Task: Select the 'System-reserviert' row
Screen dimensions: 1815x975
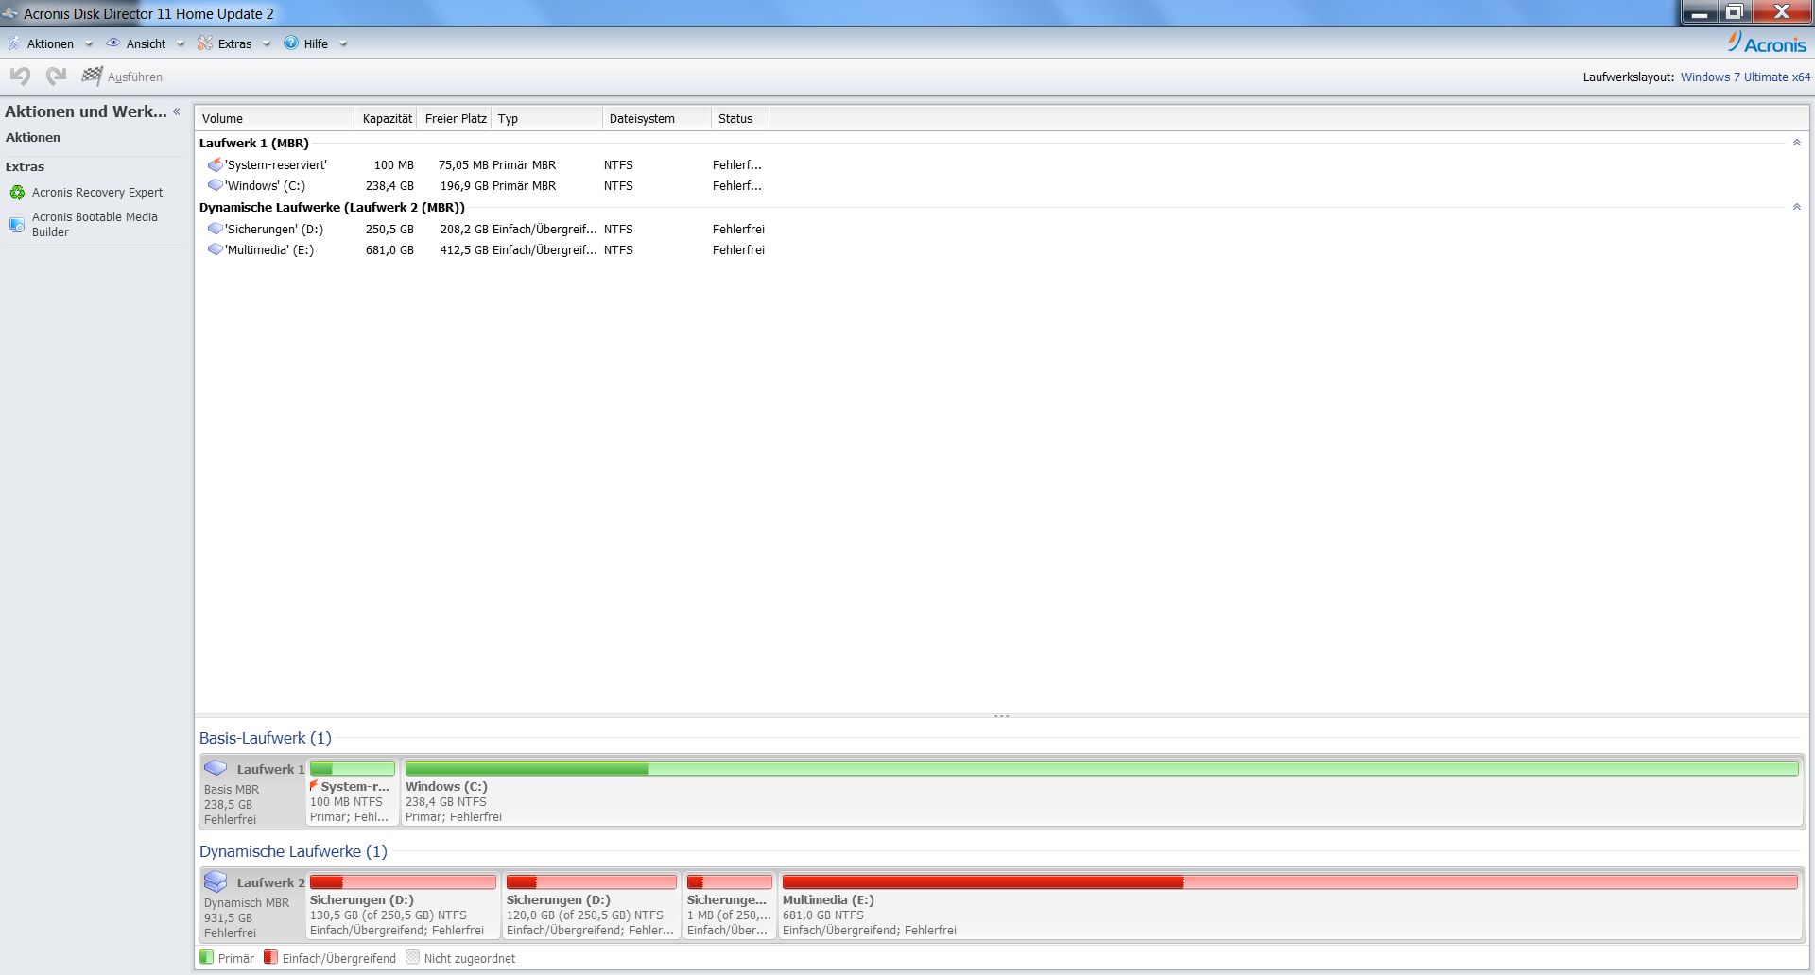Action: [482, 164]
